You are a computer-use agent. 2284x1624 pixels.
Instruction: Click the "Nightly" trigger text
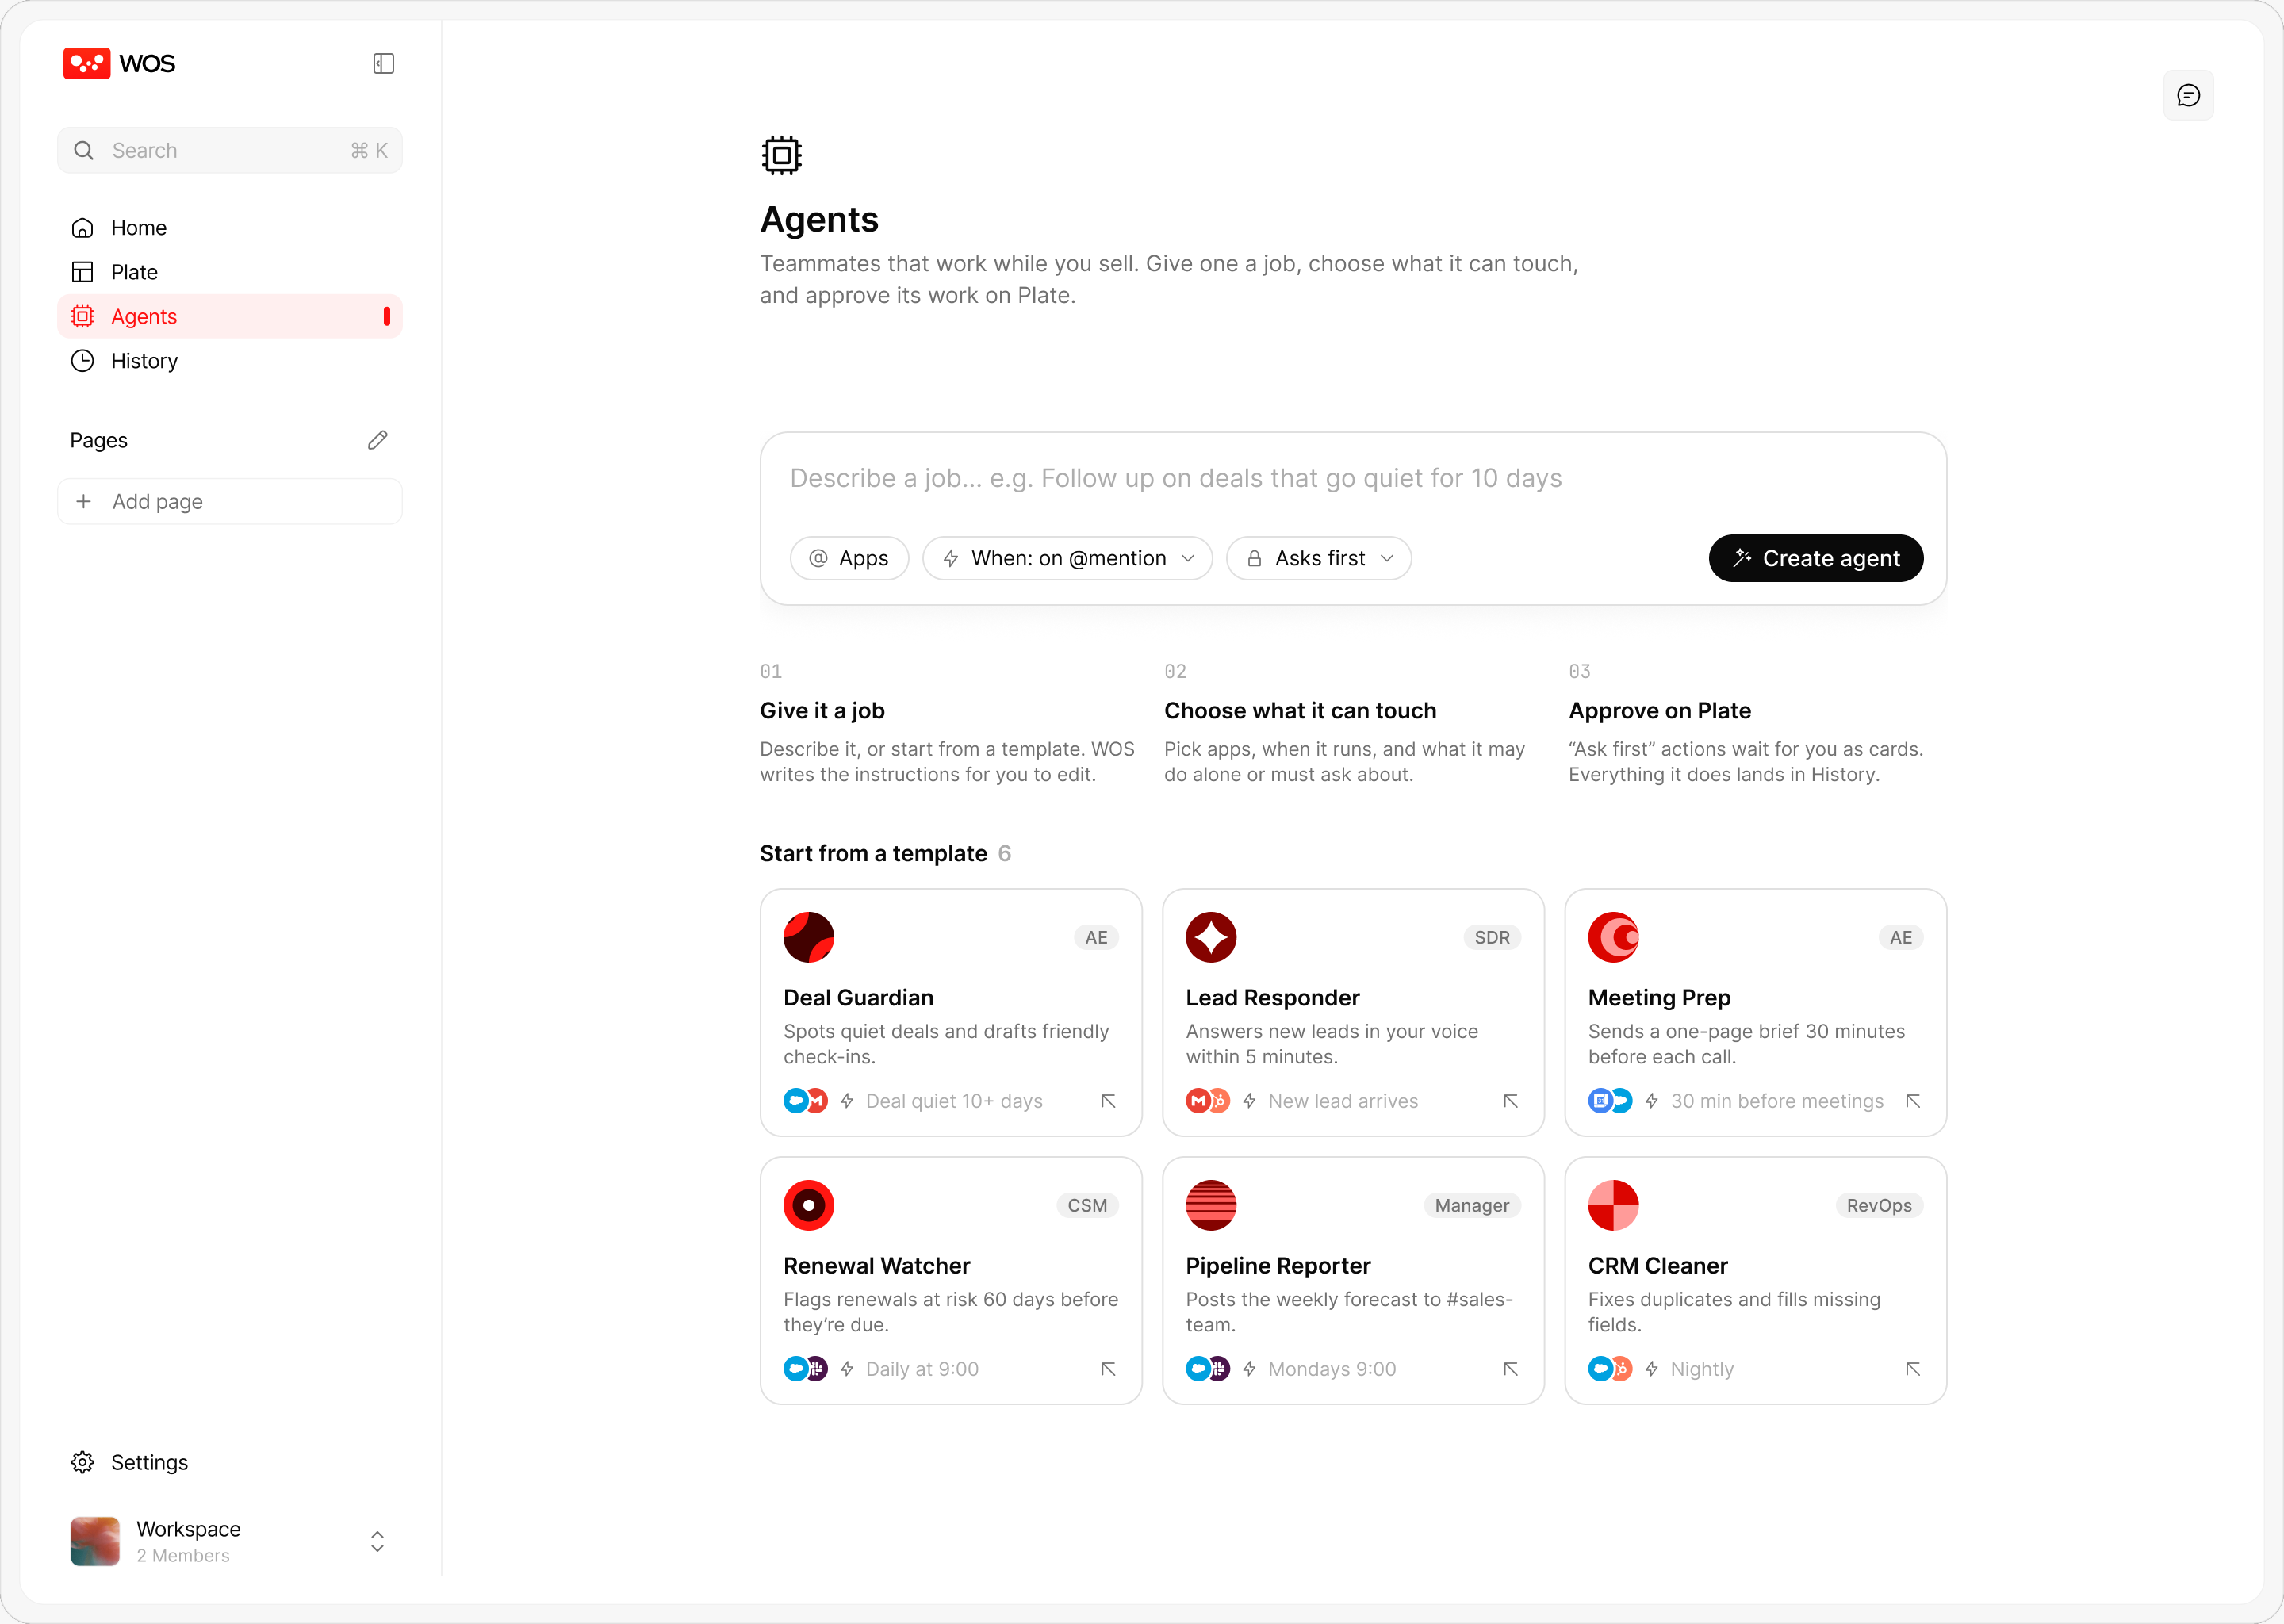pyautogui.click(x=1701, y=1369)
